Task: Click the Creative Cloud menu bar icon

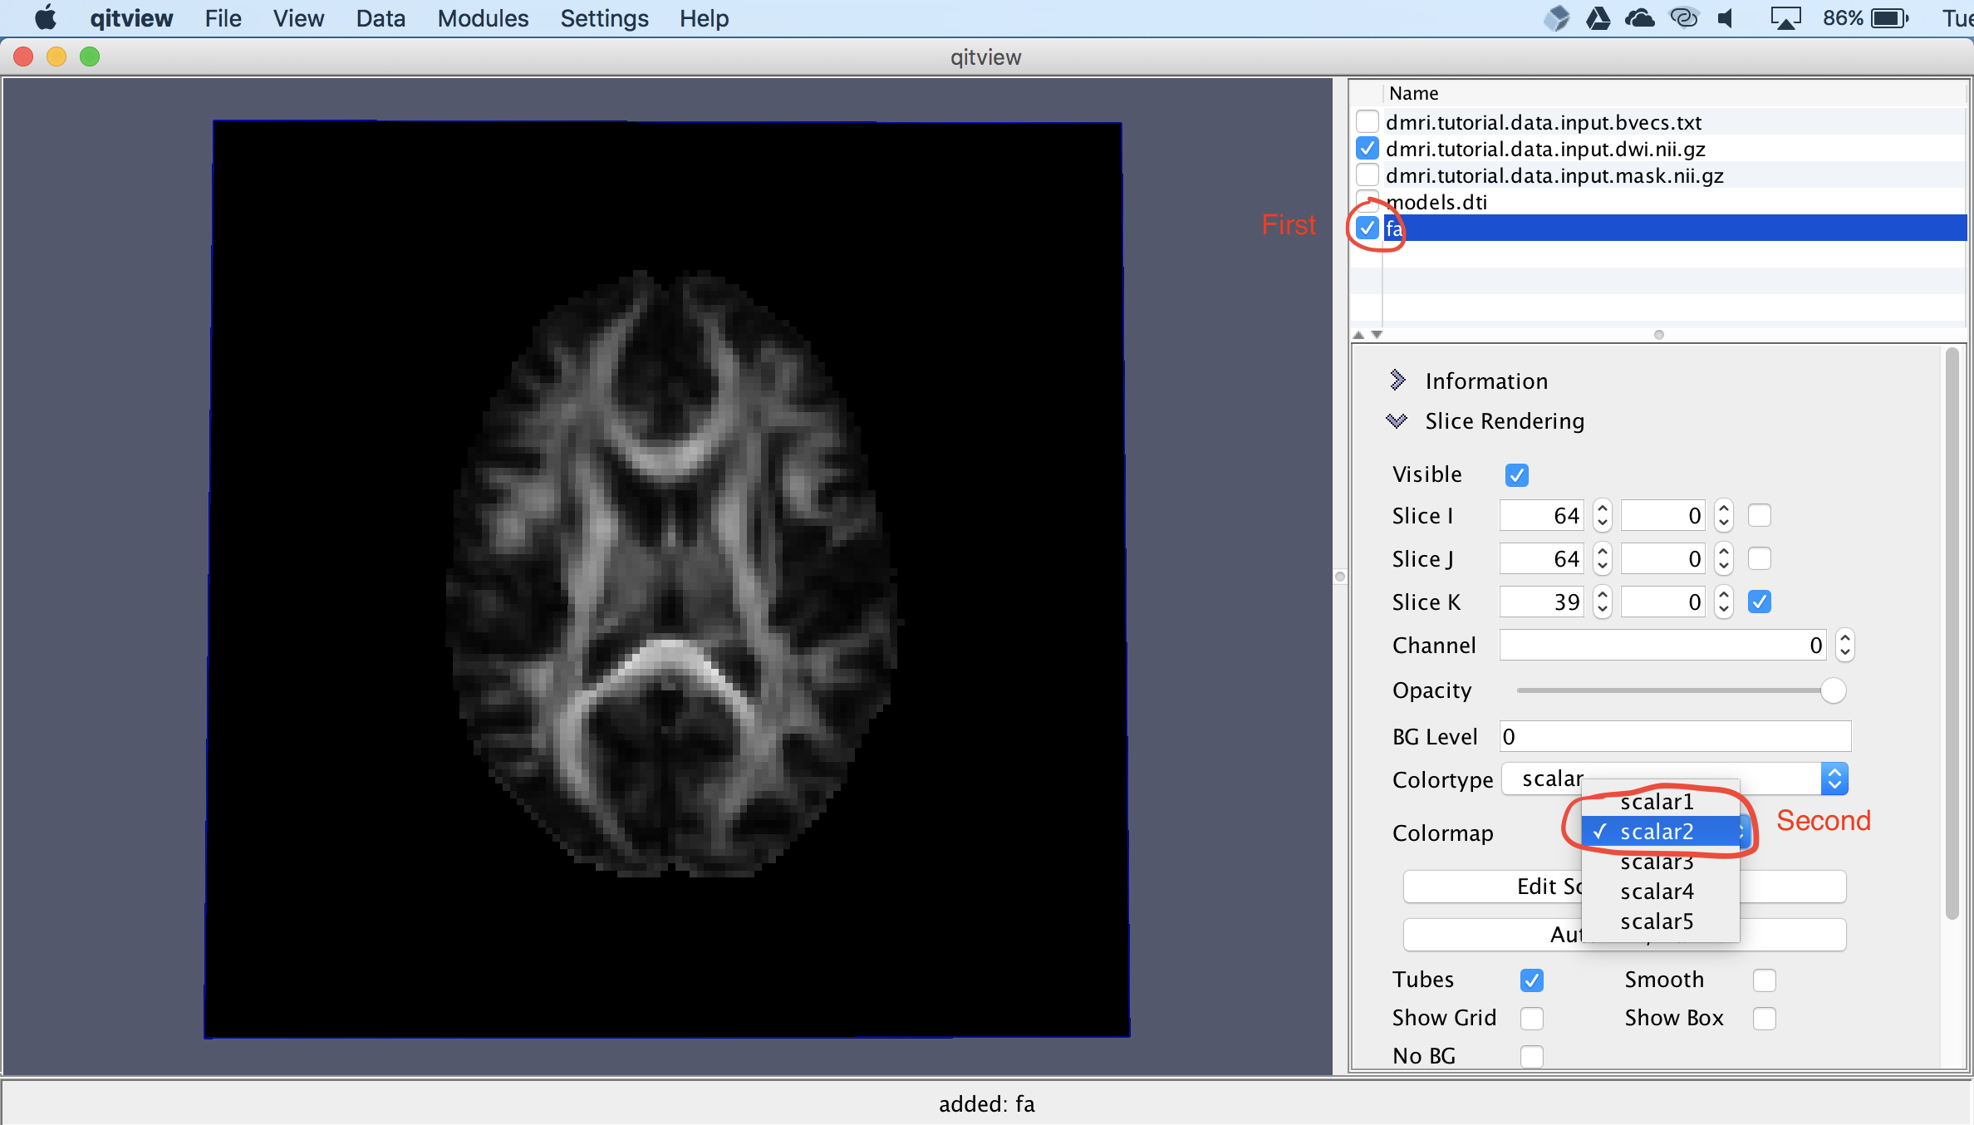Action: [x=1683, y=18]
